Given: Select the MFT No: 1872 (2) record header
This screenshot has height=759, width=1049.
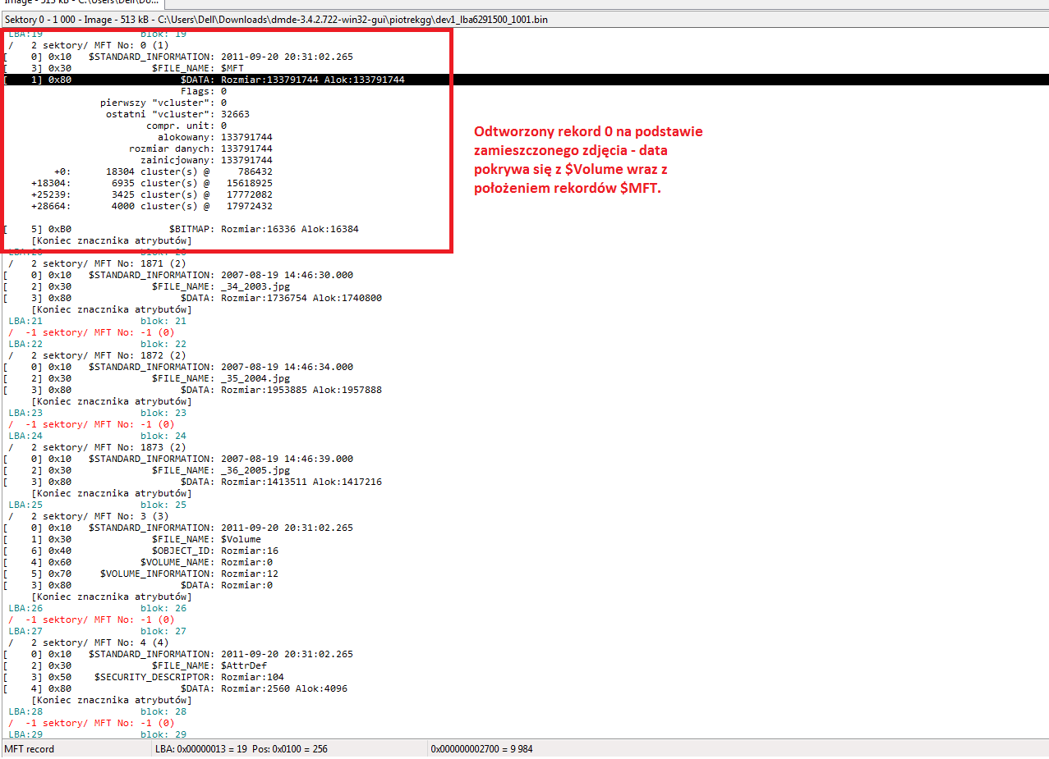Looking at the screenshot, I should pyautogui.click(x=99, y=355).
